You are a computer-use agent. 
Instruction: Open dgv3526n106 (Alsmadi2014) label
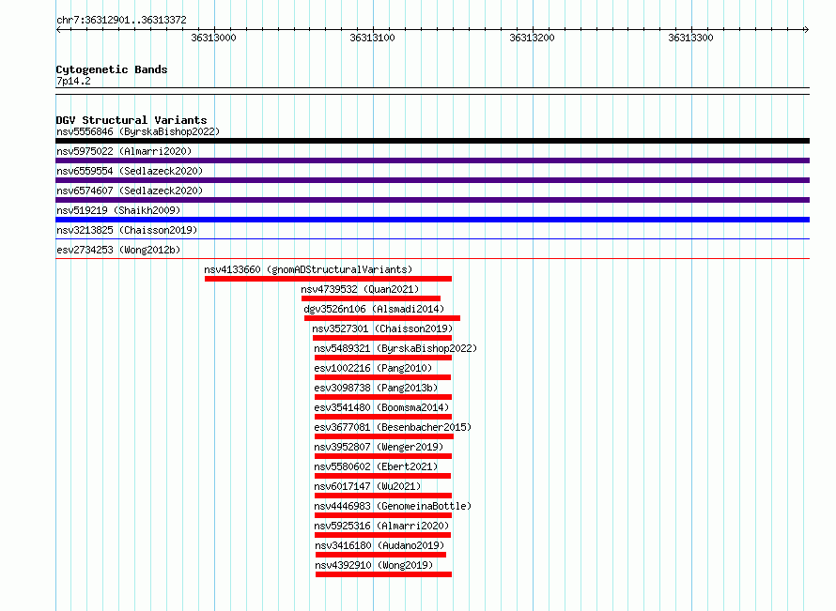pos(374,309)
